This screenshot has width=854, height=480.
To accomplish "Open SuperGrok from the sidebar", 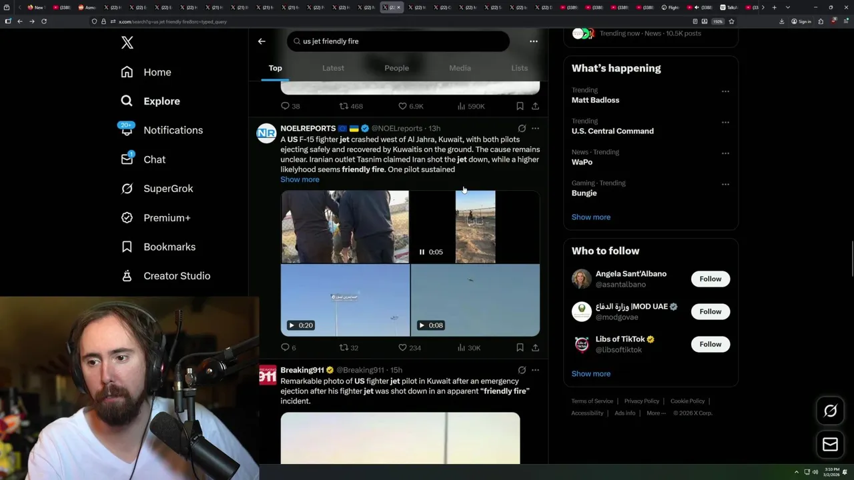I will (x=157, y=189).
